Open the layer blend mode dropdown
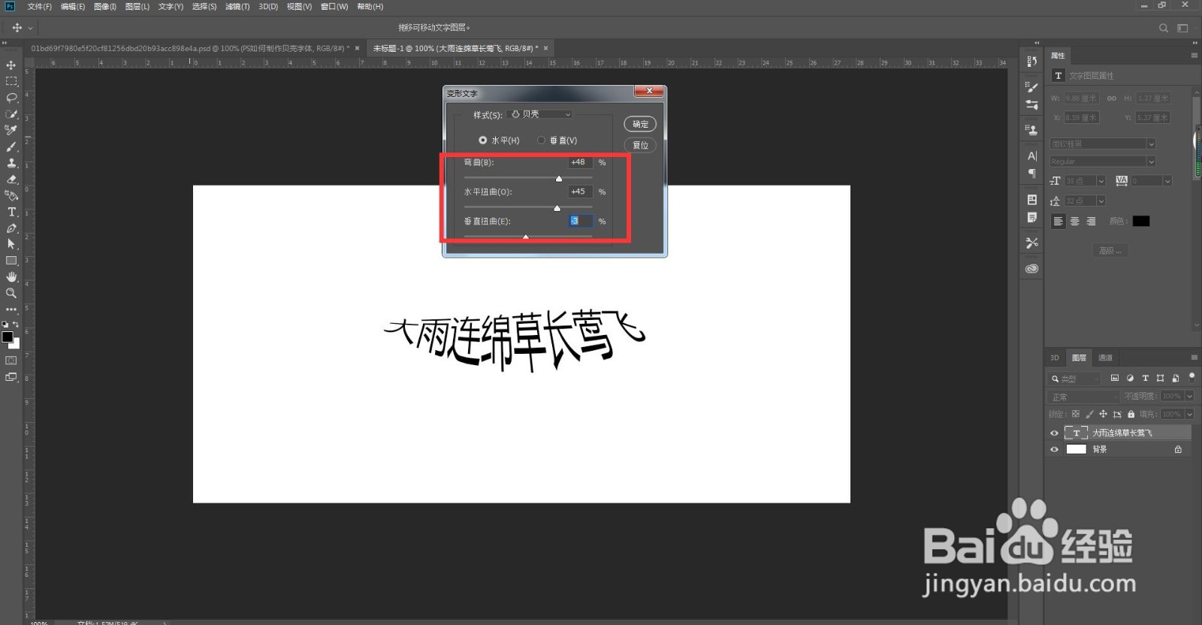This screenshot has width=1202, height=625. point(1083,397)
